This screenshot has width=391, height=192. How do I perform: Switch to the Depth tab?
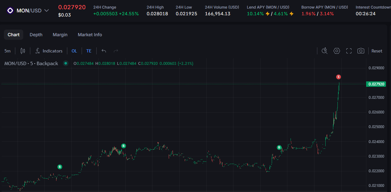(36, 34)
